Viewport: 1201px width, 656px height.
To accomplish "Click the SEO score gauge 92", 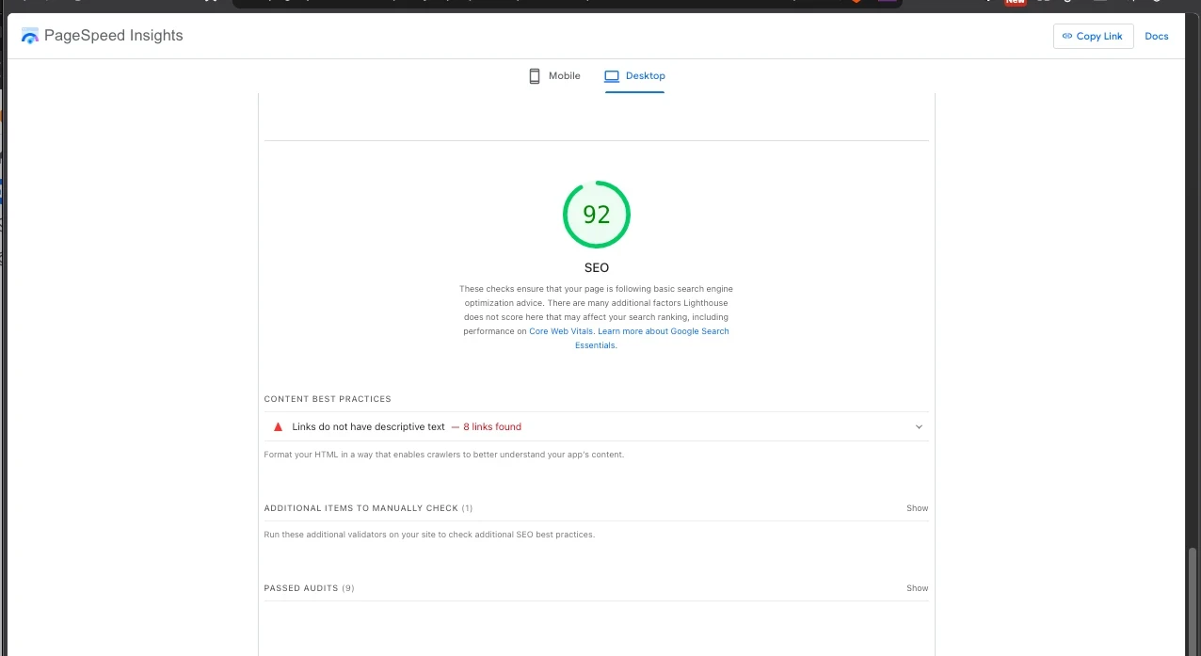I will [597, 215].
